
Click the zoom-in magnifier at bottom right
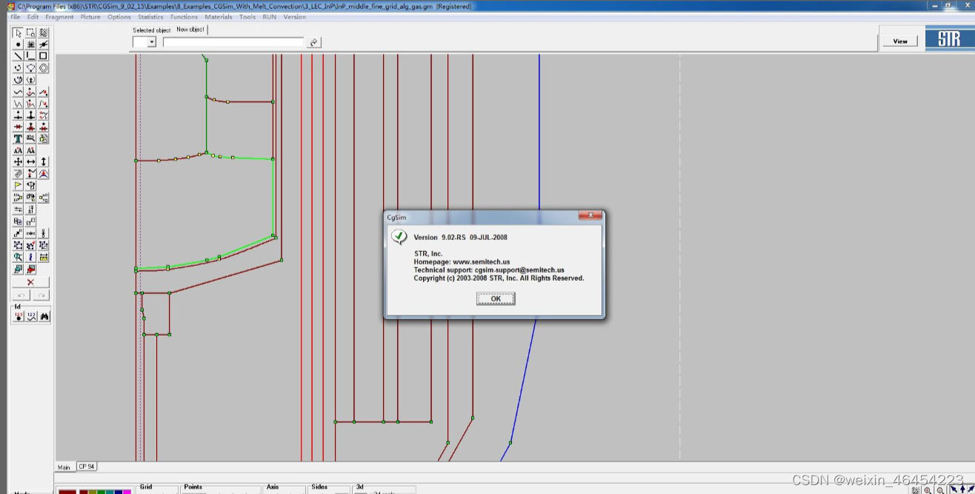point(928,490)
